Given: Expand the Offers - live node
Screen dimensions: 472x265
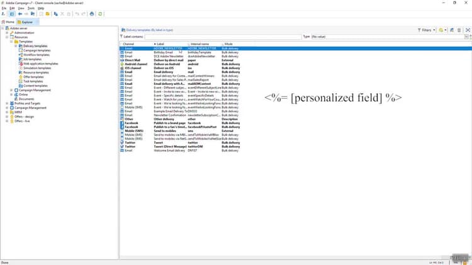Looking at the screenshot, I should [x=7, y=121].
